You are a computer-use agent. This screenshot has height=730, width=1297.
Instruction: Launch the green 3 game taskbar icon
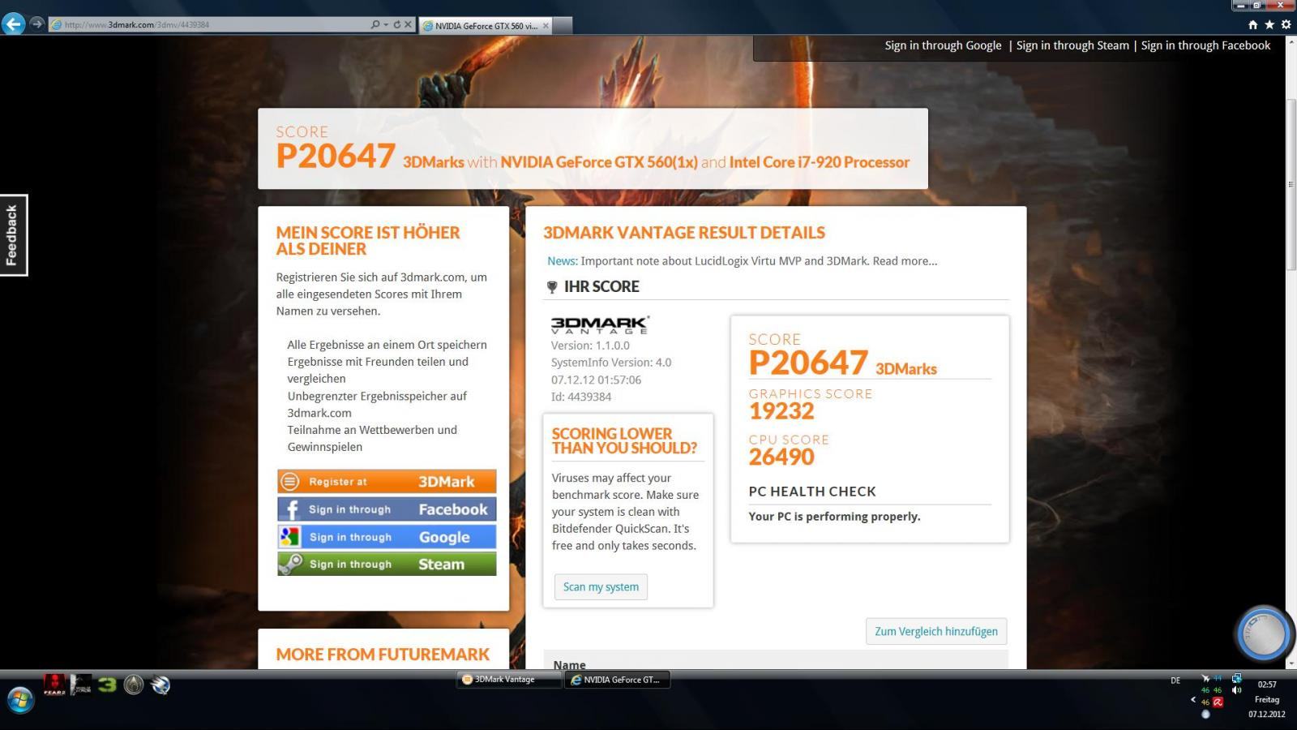107,685
